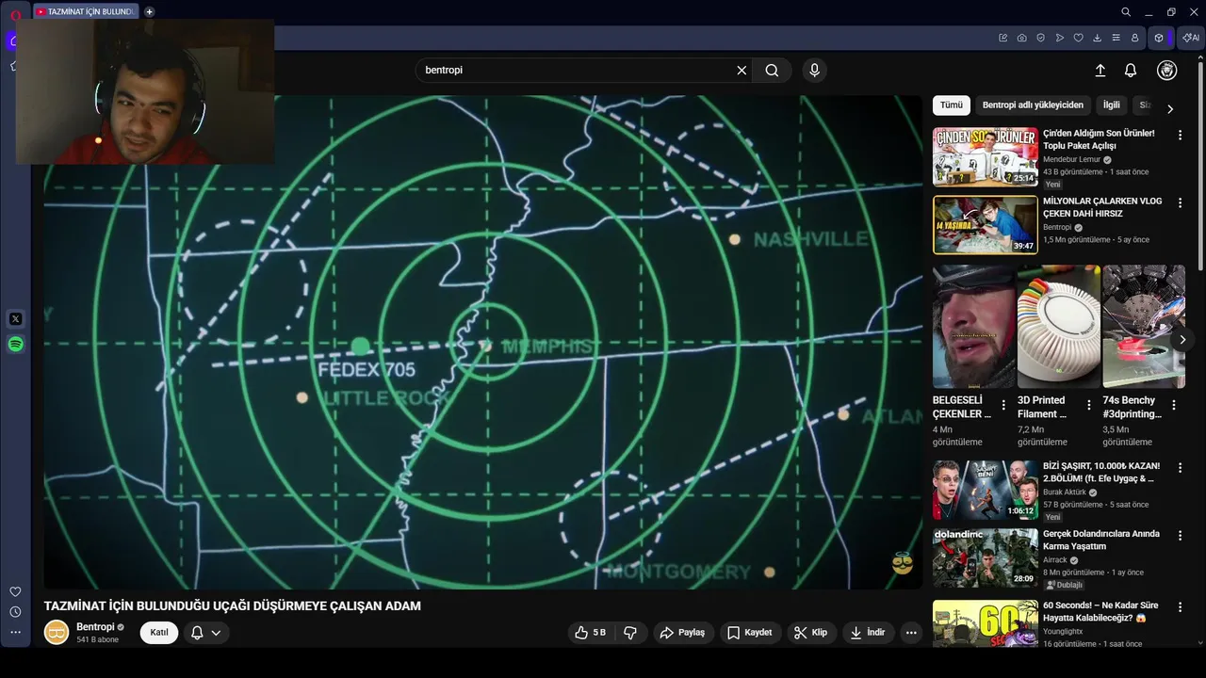
Task: Open options for 3D Printed Filament short
Action: [1089, 405]
